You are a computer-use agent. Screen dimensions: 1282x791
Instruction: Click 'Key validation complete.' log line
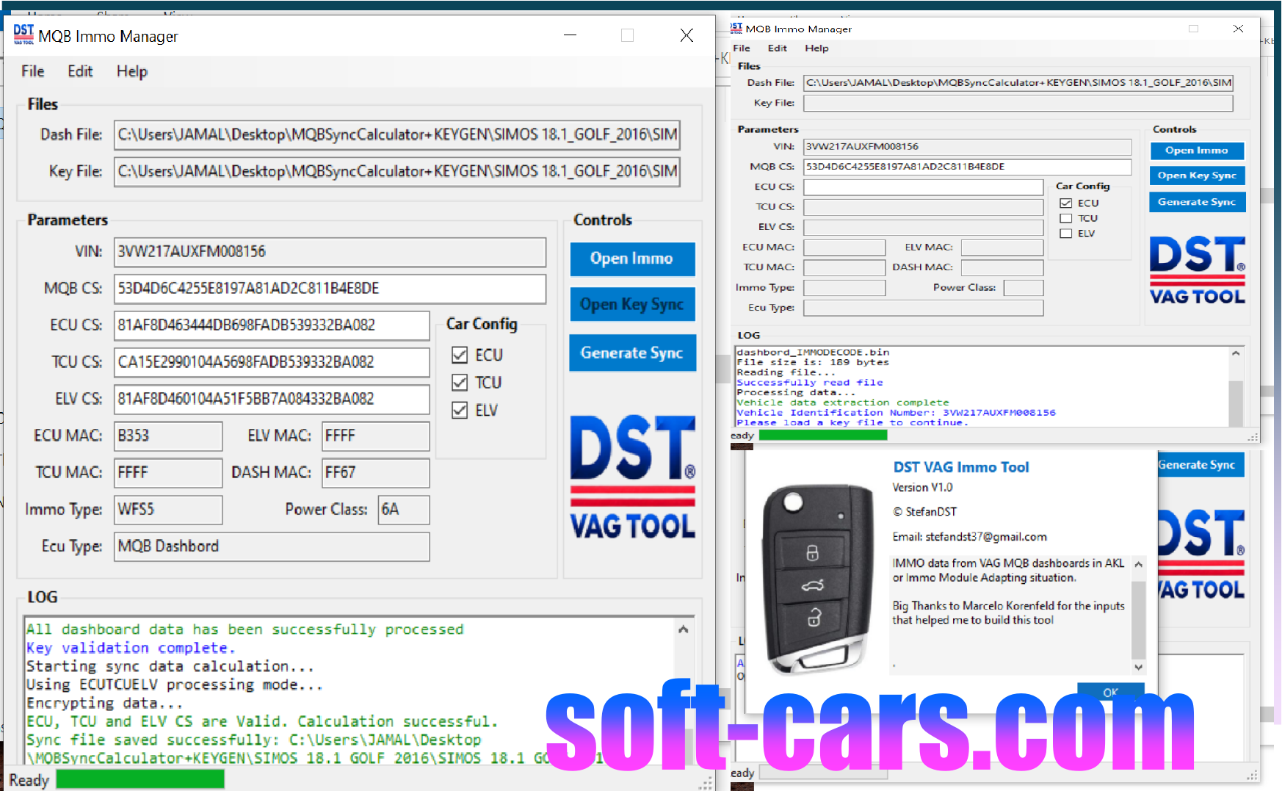[x=131, y=648]
